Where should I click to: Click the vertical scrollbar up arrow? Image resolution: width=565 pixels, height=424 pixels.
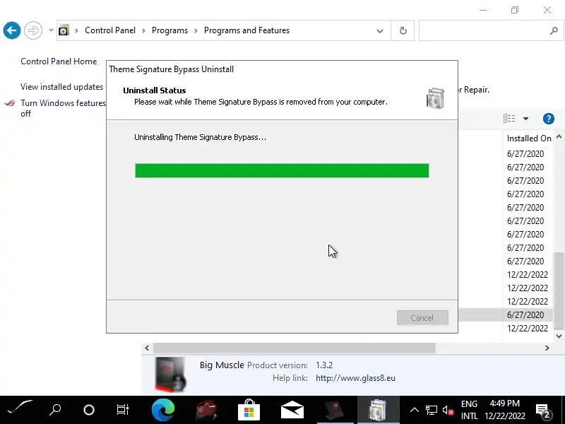[559, 136]
